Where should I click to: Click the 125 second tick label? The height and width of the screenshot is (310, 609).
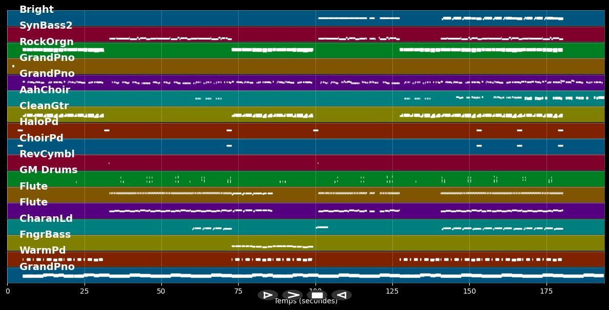[392, 291]
